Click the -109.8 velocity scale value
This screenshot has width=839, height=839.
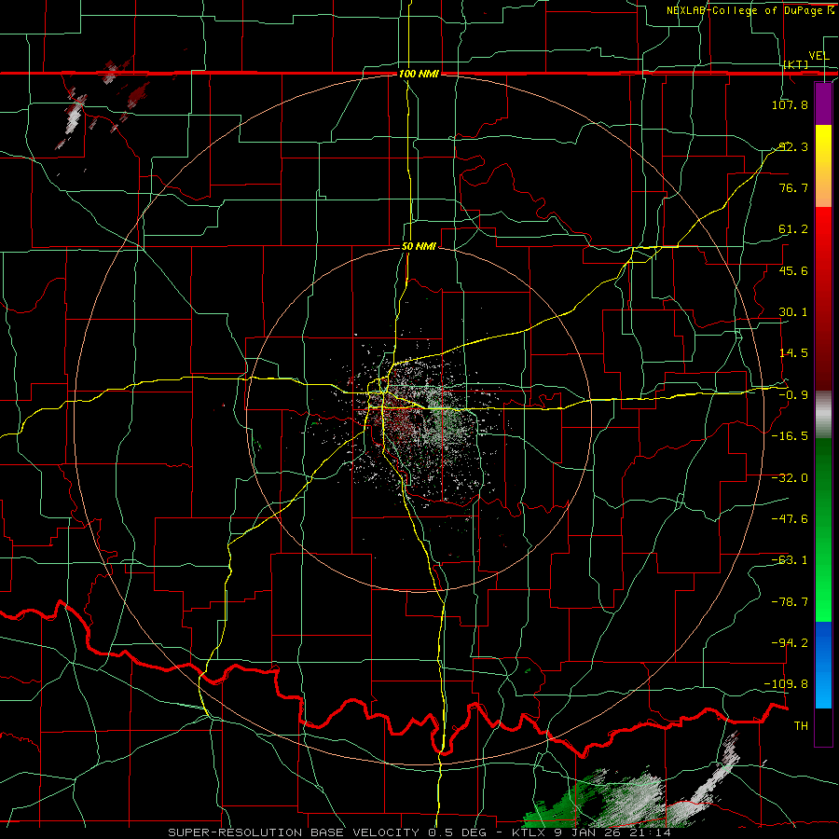coord(787,684)
